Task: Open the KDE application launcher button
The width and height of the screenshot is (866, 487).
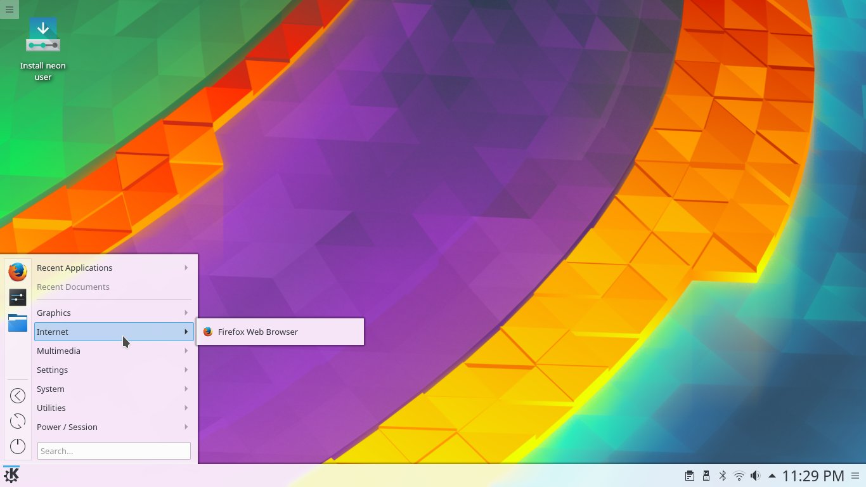Action: click(x=11, y=476)
